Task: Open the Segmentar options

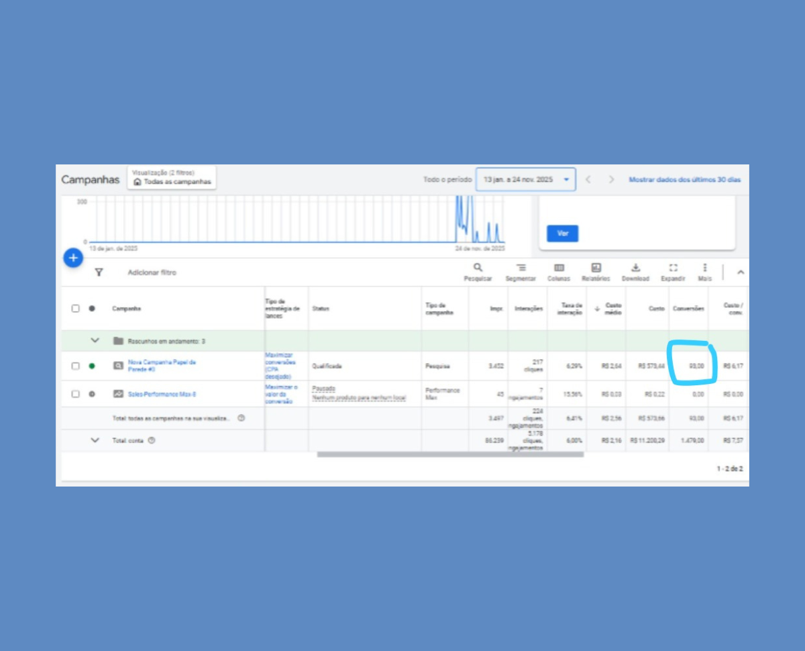Action: tap(521, 272)
